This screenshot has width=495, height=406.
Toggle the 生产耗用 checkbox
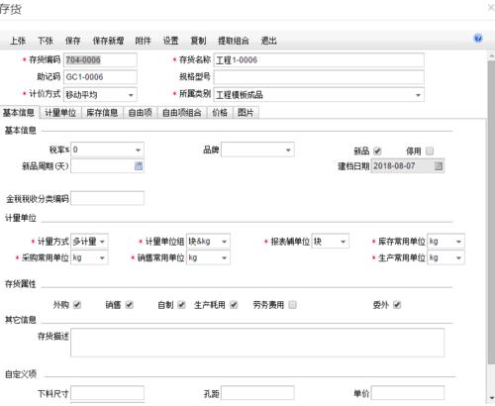coord(234,305)
